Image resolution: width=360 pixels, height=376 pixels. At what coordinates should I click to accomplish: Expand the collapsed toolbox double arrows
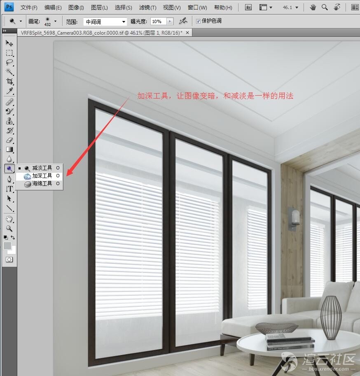(5, 31)
